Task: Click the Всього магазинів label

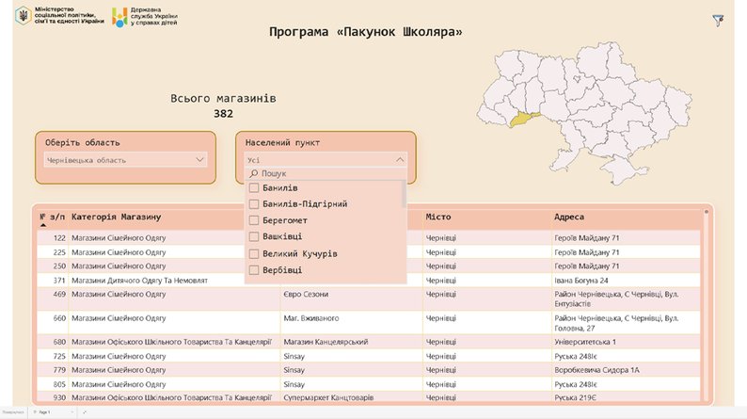Action: [223, 98]
